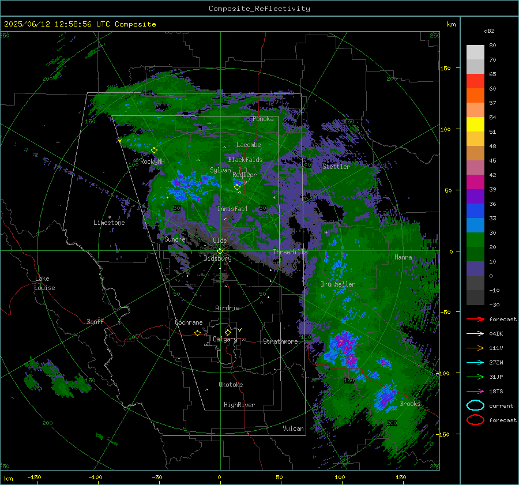This screenshot has width=519, height=485.
Task: Click the RockyMH label on map
Action: coord(152,161)
